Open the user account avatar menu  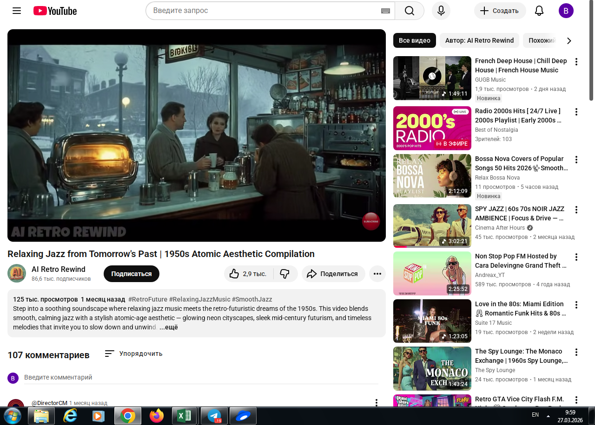point(566,11)
